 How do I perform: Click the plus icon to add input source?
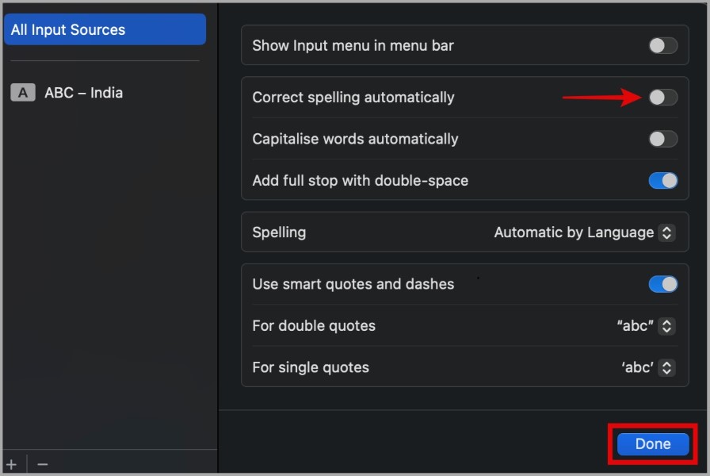pyautogui.click(x=11, y=464)
